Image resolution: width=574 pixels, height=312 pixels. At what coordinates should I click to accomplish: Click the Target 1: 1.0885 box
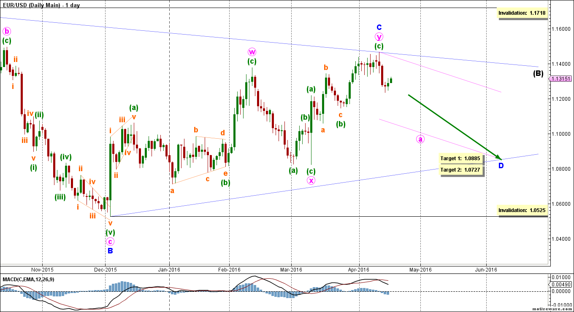[x=460, y=159]
